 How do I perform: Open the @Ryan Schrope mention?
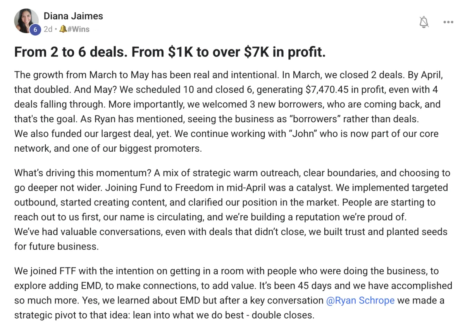click(360, 300)
